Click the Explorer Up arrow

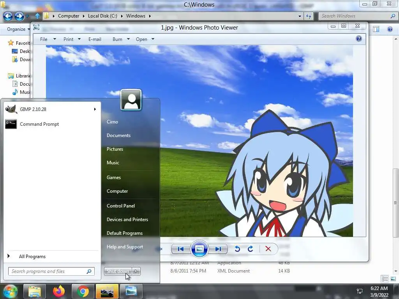[37, 16]
